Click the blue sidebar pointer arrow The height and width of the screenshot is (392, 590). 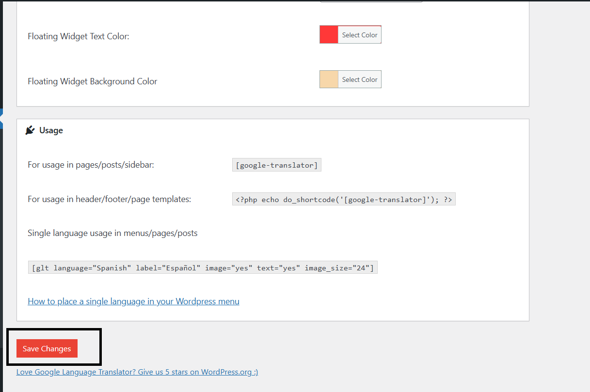(x=1, y=119)
